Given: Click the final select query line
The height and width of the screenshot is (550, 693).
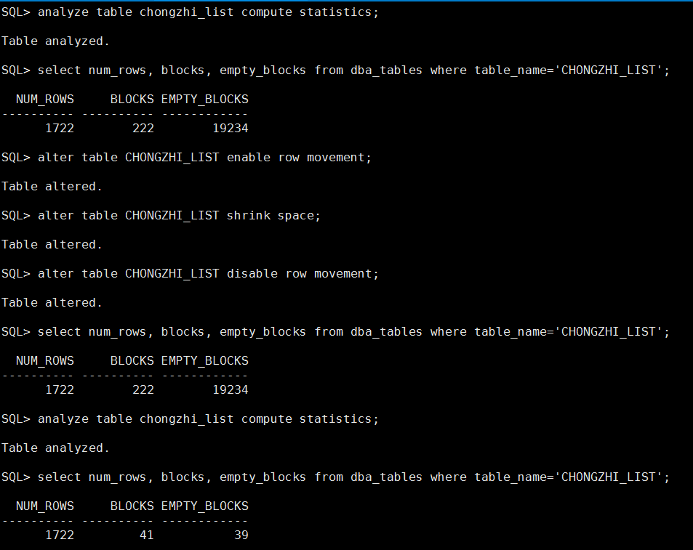Looking at the screenshot, I should click(335, 477).
